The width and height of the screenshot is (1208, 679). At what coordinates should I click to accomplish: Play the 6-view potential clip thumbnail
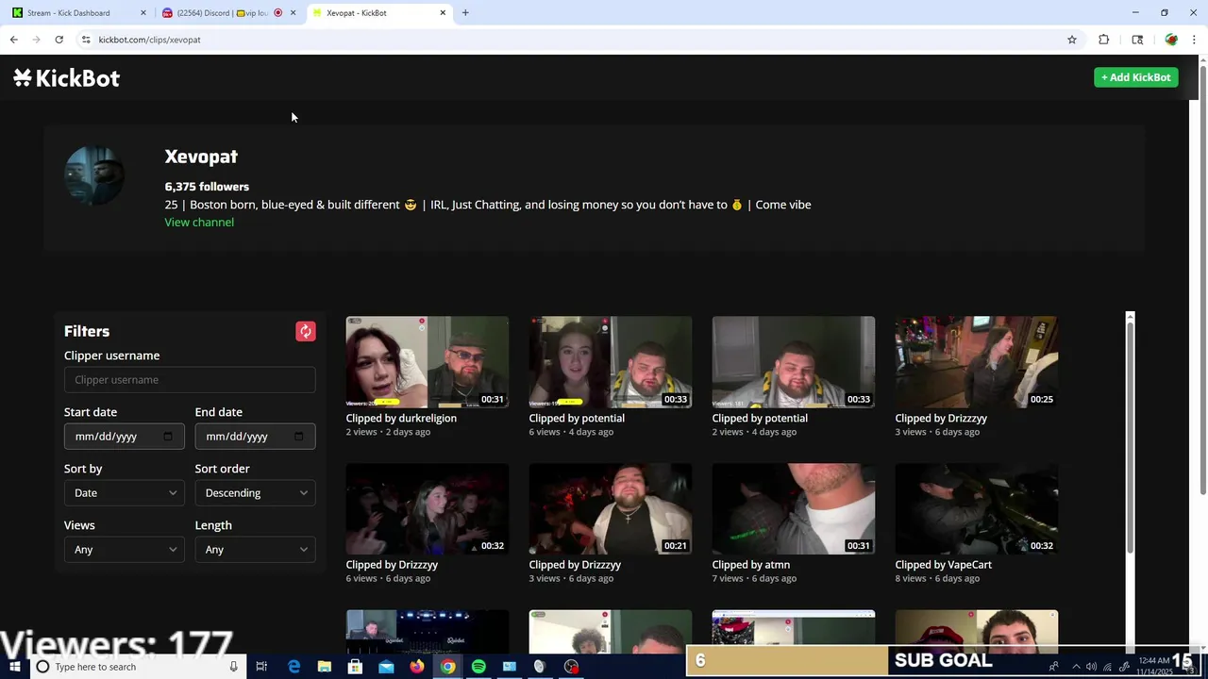611,362
